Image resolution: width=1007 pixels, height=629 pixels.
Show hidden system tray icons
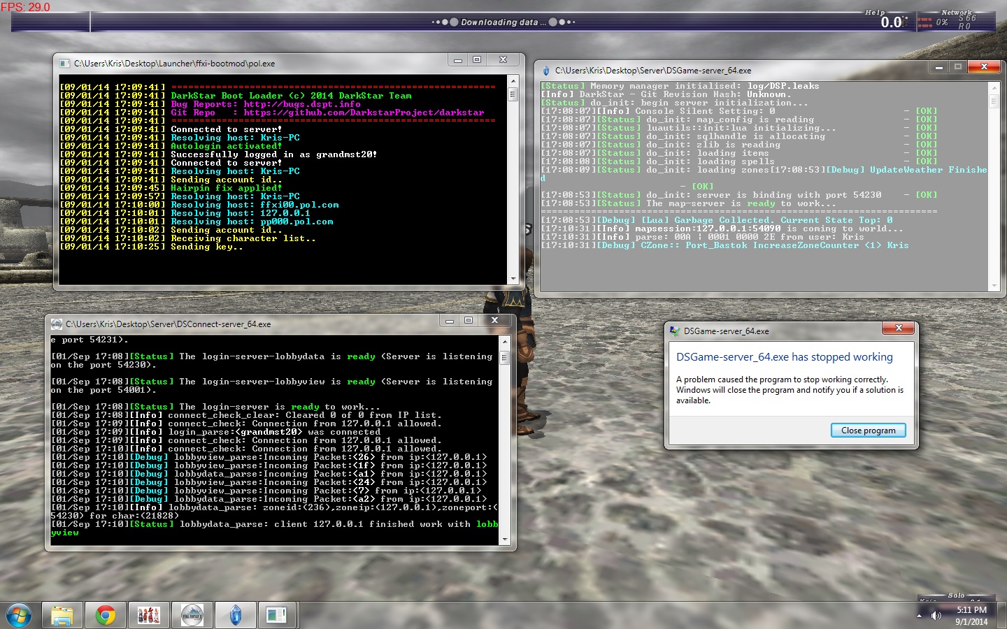(x=919, y=616)
